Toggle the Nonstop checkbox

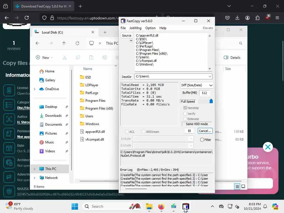185,108
